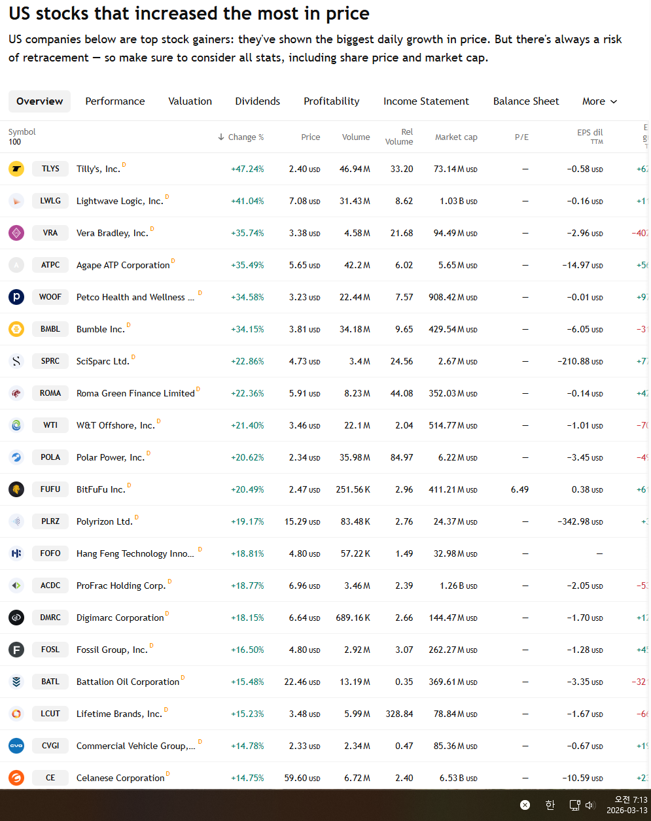
Task: Open the SciSparc logo icon
Action: [x=16, y=361]
